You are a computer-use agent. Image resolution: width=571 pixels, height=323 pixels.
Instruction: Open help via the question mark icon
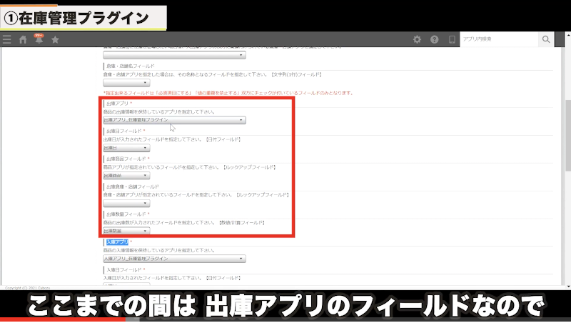[434, 39]
